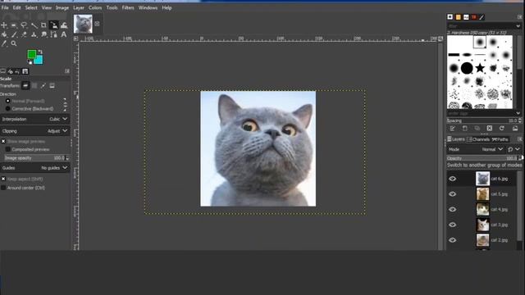Open the Tool Options tab
Viewport: 525px width, 295px height.
tap(3, 71)
